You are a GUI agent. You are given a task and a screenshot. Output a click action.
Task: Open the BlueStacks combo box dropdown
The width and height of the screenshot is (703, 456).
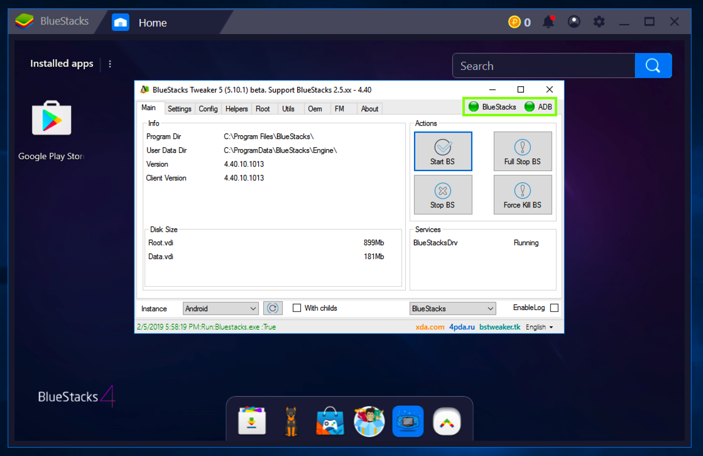coord(452,309)
